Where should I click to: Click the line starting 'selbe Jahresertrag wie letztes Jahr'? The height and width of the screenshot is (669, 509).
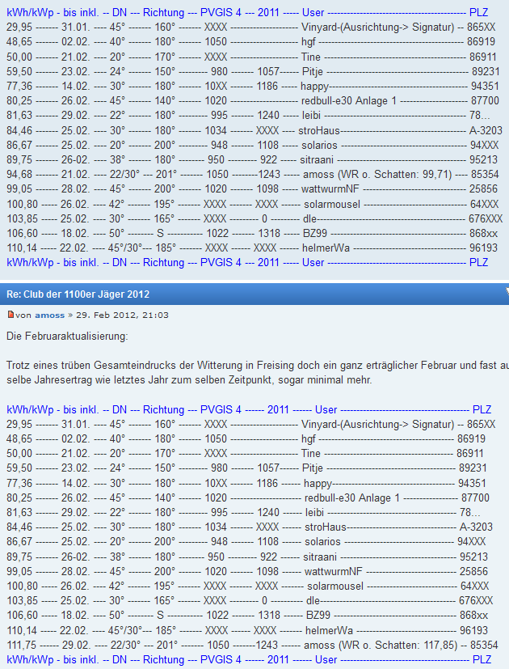[x=189, y=379]
